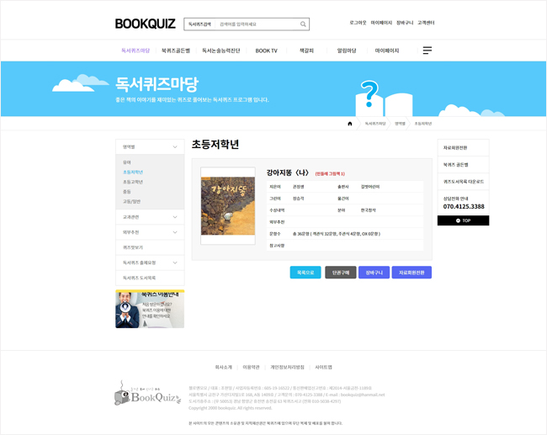Click the BookQuiz footer logo
The image size is (547, 435).
pos(148,394)
